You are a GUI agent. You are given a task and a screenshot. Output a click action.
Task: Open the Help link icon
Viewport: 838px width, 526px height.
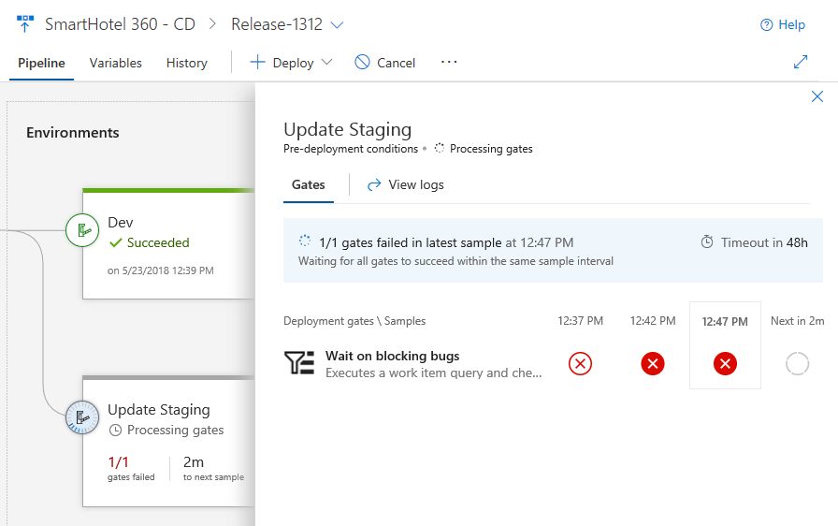point(767,25)
